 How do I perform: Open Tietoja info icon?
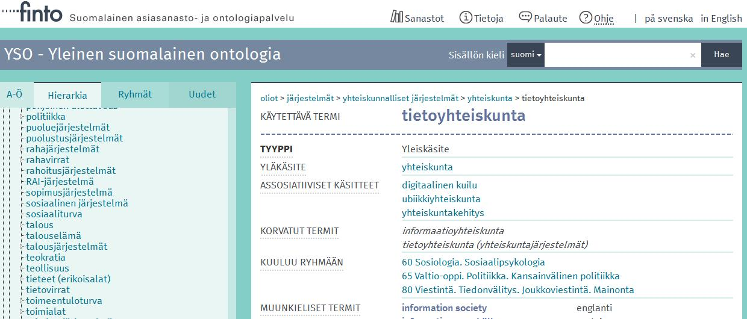coord(465,17)
